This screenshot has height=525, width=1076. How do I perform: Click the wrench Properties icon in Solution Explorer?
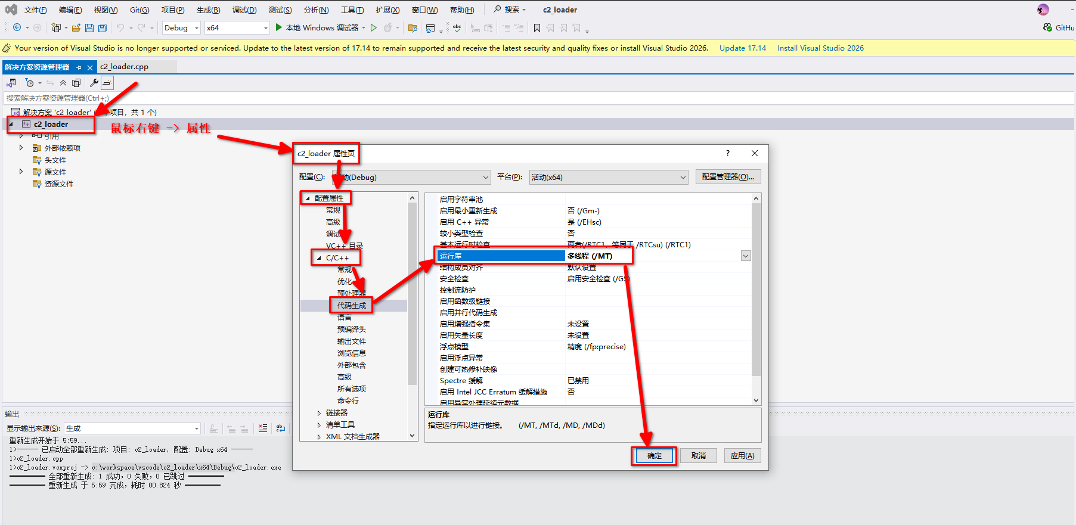click(x=94, y=83)
